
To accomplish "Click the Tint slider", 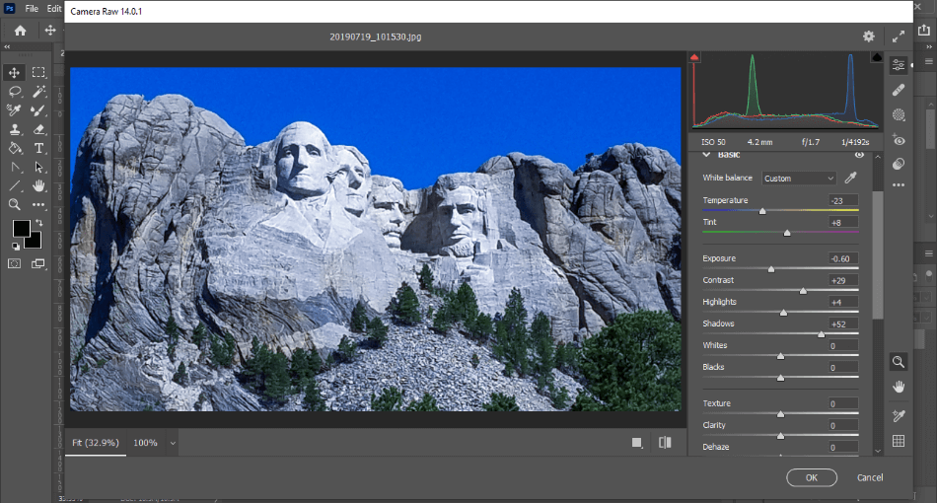I will [780, 233].
